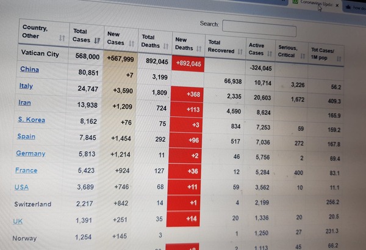
Task: Open the China country link
Action: pyautogui.click(x=29, y=70)
